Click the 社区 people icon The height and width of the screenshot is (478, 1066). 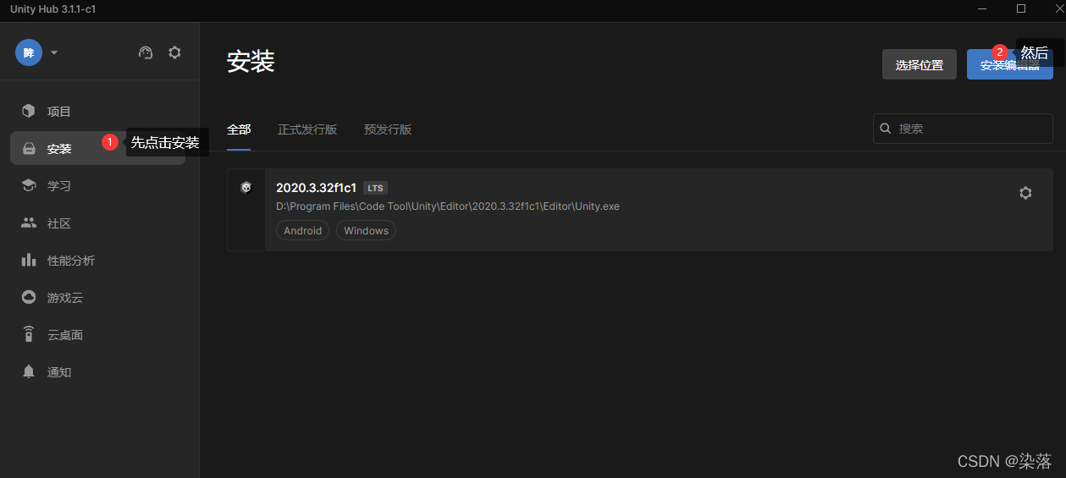29,223
